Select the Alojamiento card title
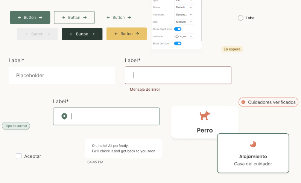The image size is (301, 183). click(253, 157)
